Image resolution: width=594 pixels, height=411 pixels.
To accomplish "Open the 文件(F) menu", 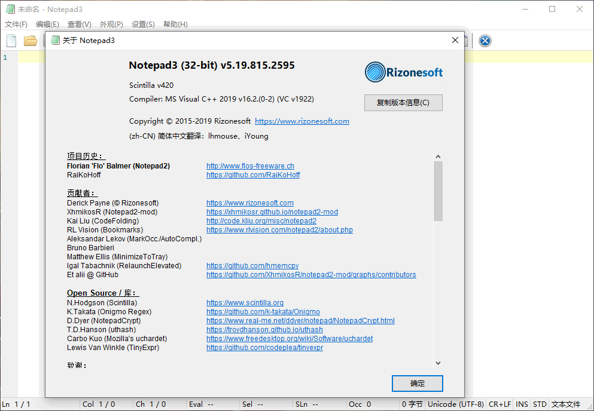I will click(16, 24).
